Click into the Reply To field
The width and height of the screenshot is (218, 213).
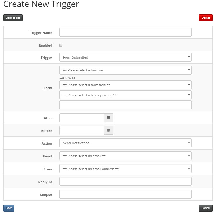pyautogui.click(x=125, y=181)
